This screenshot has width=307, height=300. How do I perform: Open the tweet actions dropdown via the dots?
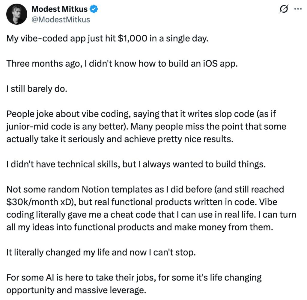(298, 9)
